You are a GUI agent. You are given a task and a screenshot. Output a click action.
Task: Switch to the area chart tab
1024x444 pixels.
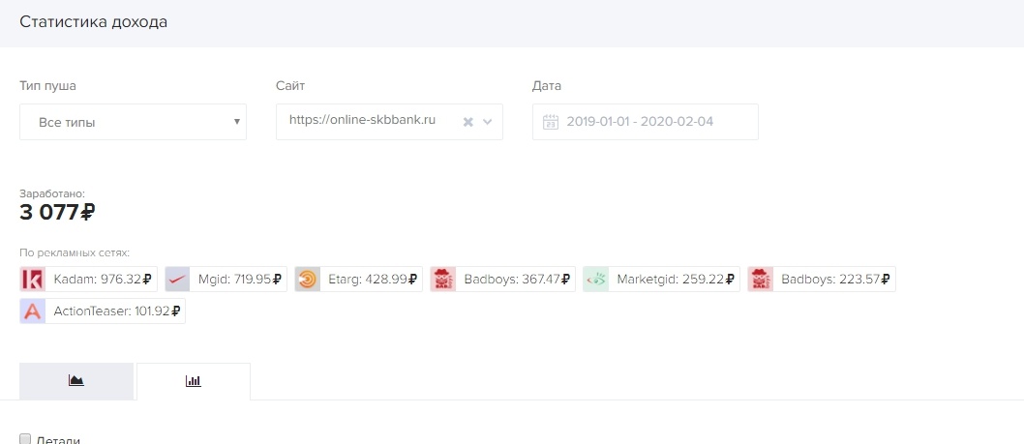click(x=76, y=381)
